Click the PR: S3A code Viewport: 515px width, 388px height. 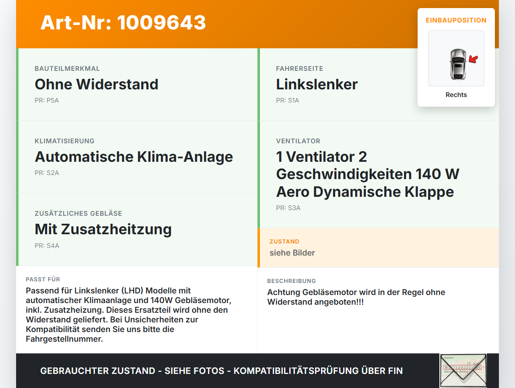click(x=288, y=208)
